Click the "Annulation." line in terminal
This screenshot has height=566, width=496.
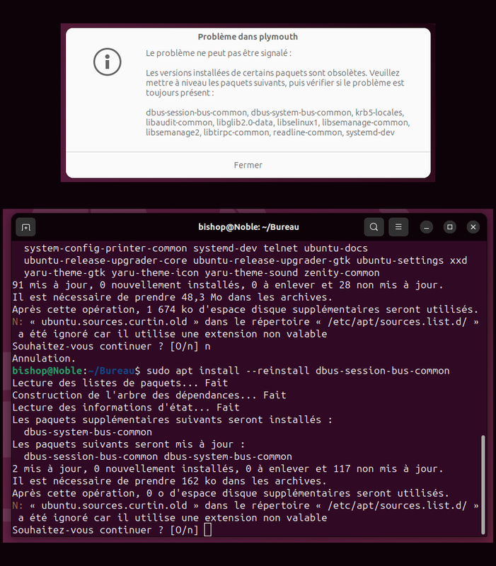coord(44,359)
